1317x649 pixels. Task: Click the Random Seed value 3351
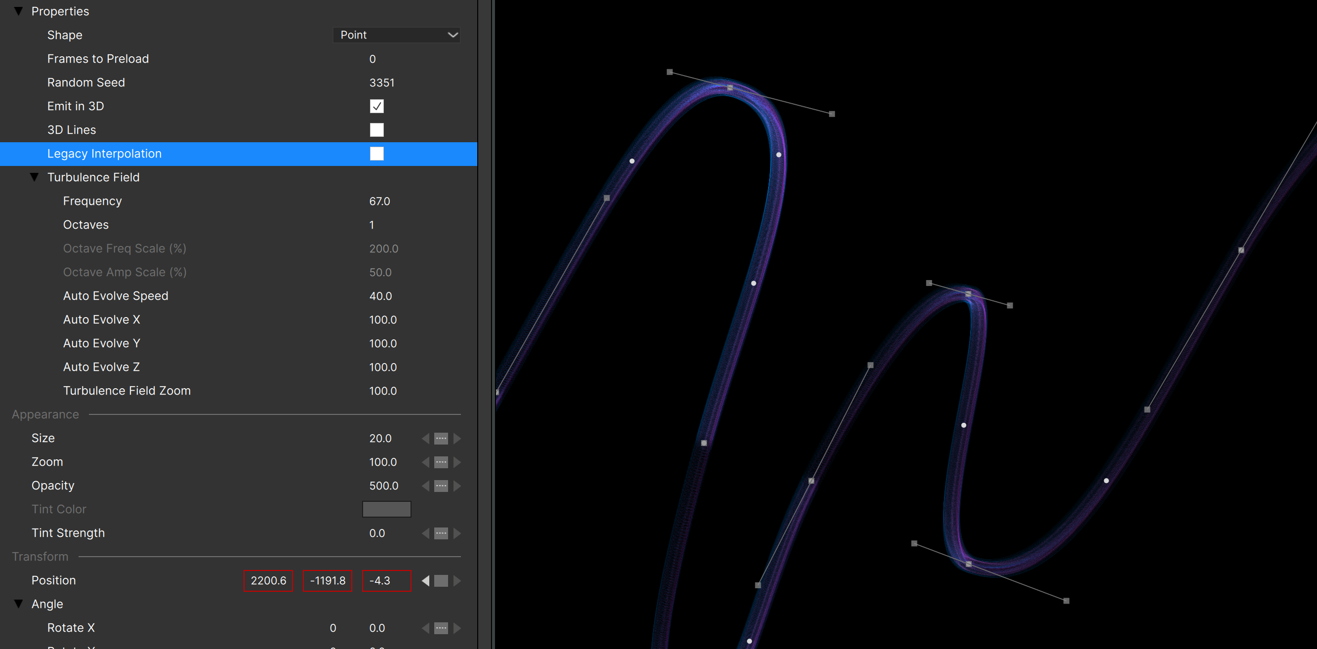[381, 82]
